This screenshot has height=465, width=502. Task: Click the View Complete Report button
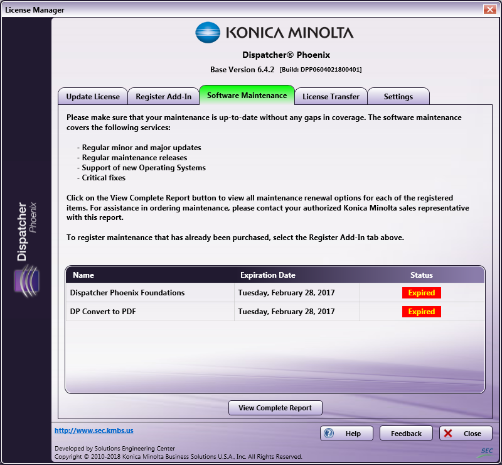(275, 408)
